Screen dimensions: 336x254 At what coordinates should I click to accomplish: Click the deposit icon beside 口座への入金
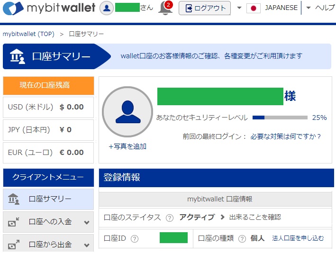click(x=13, y=222)
